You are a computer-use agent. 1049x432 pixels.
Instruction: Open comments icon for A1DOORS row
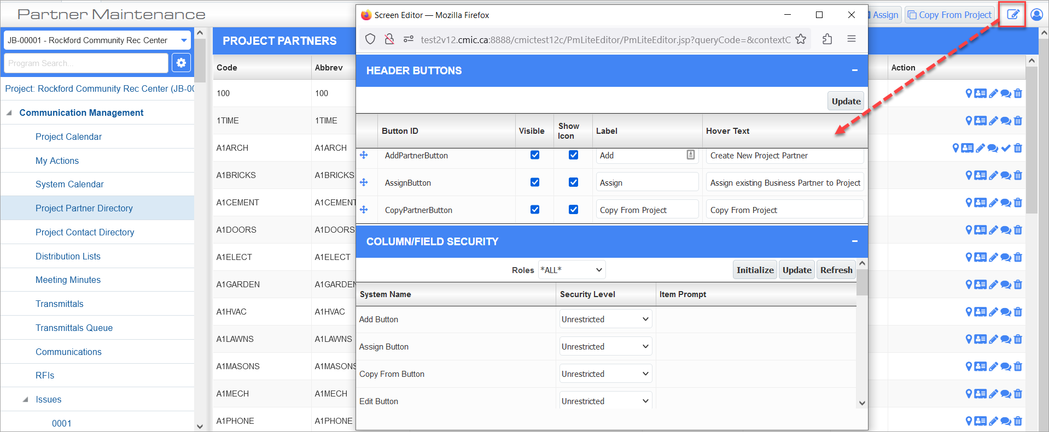[x=1006, y=230]
